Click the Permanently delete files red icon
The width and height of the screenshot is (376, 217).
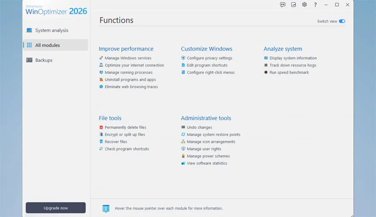(101, 127)
